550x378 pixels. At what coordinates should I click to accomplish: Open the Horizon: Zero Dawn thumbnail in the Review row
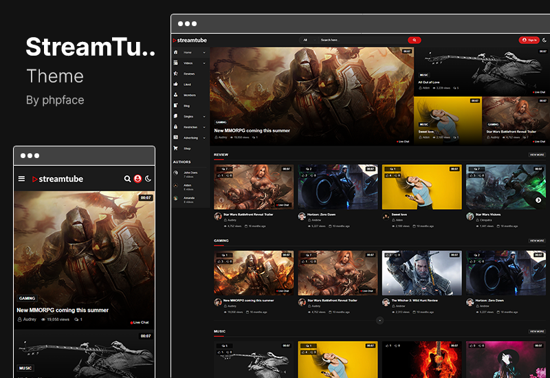[x=338, y=187]
